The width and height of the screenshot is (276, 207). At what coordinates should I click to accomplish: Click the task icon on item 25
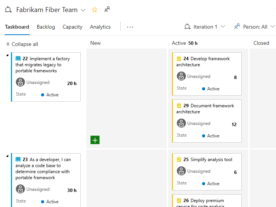click(x=179, y=160)
